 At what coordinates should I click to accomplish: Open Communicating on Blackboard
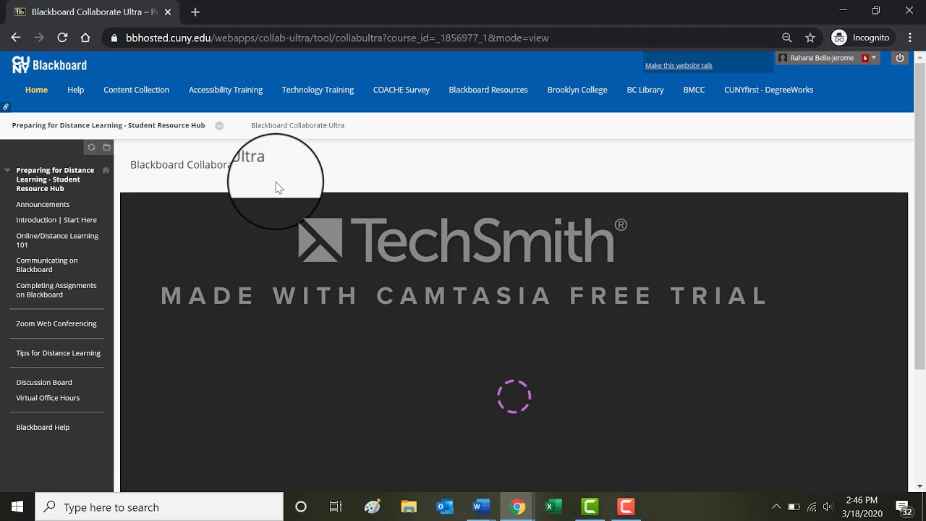[47, 265]
